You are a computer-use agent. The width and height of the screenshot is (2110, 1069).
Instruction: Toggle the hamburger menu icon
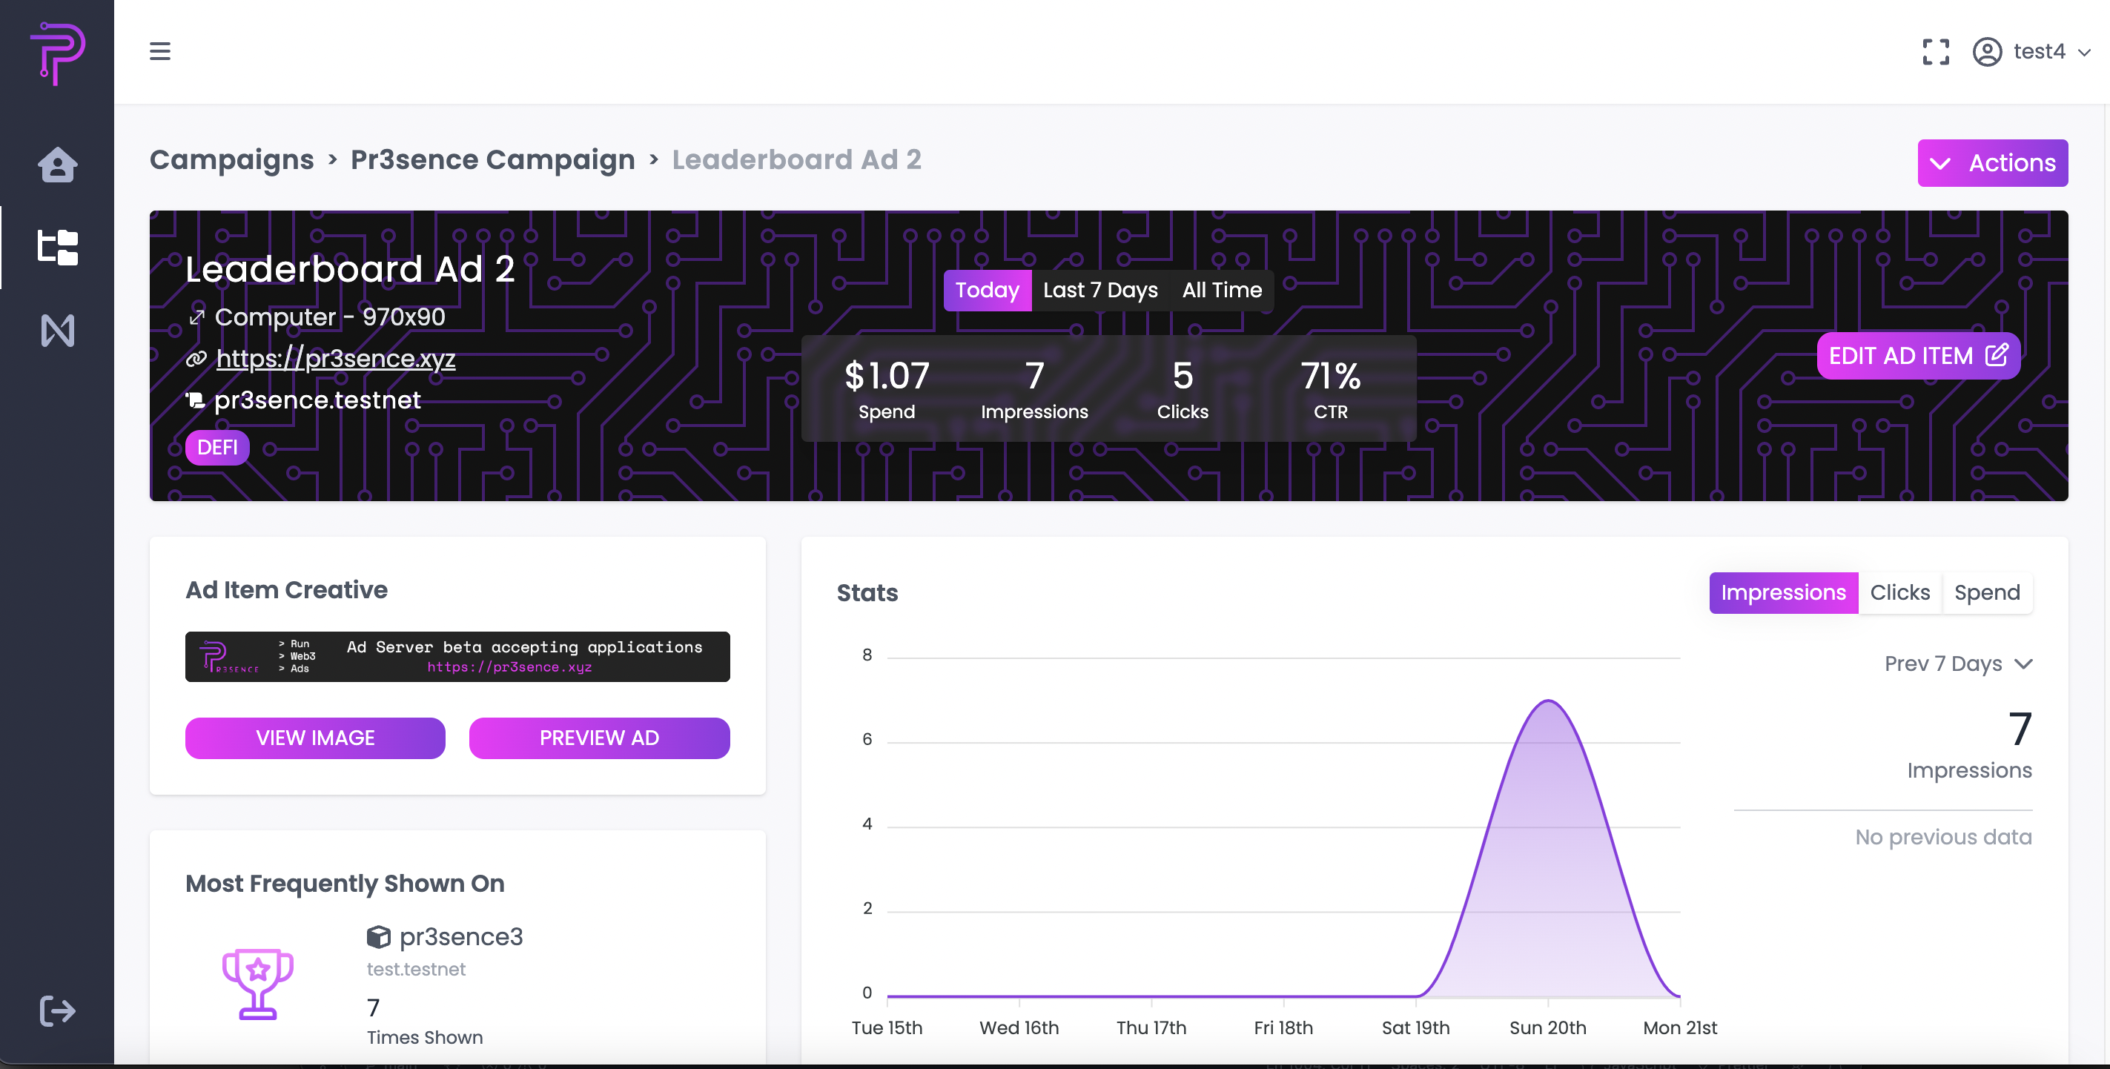tap(159, 52)
